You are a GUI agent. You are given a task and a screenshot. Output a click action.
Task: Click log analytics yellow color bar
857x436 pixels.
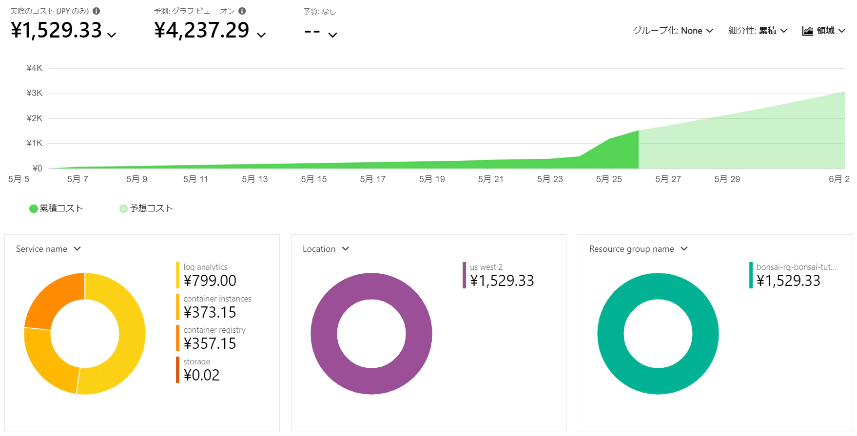point(177,275)
